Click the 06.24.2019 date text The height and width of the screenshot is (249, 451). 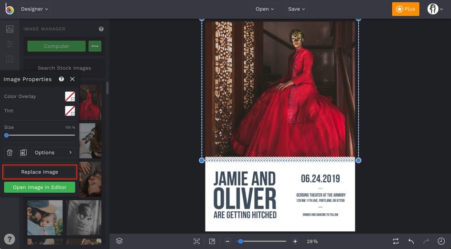(x=321, y=178)
